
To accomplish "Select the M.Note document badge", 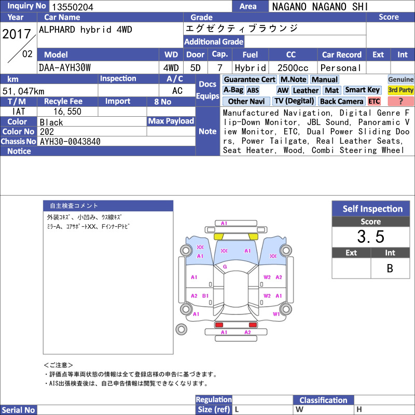I will 293,79.
